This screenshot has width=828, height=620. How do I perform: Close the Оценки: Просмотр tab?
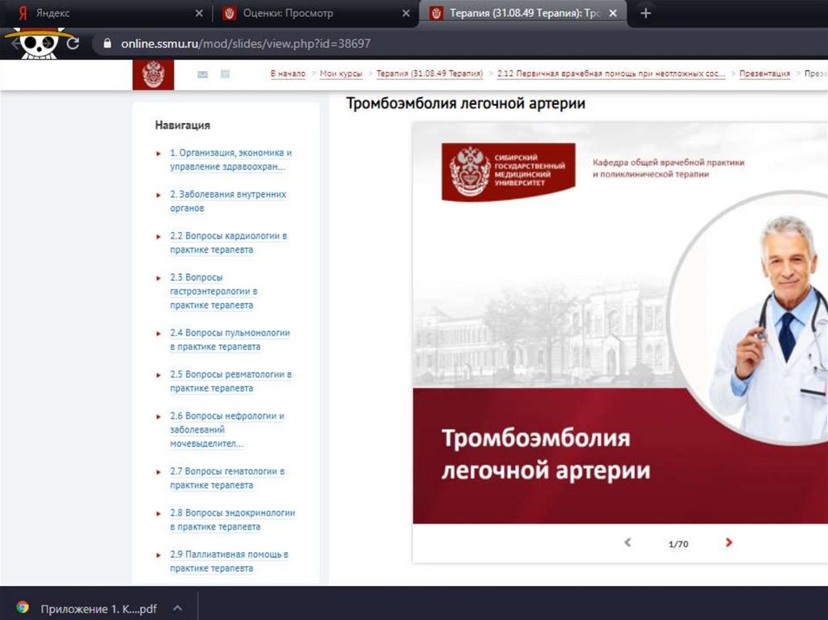point(406,13)
